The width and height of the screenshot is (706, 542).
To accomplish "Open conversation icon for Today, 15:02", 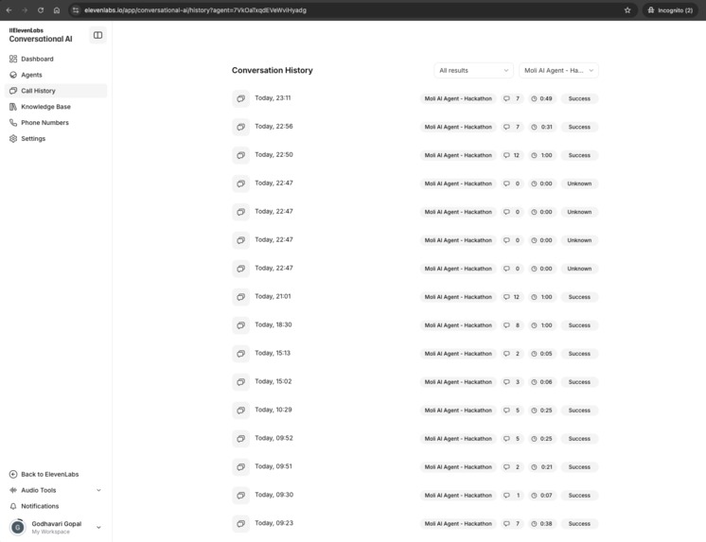I will tap(241, 382).
